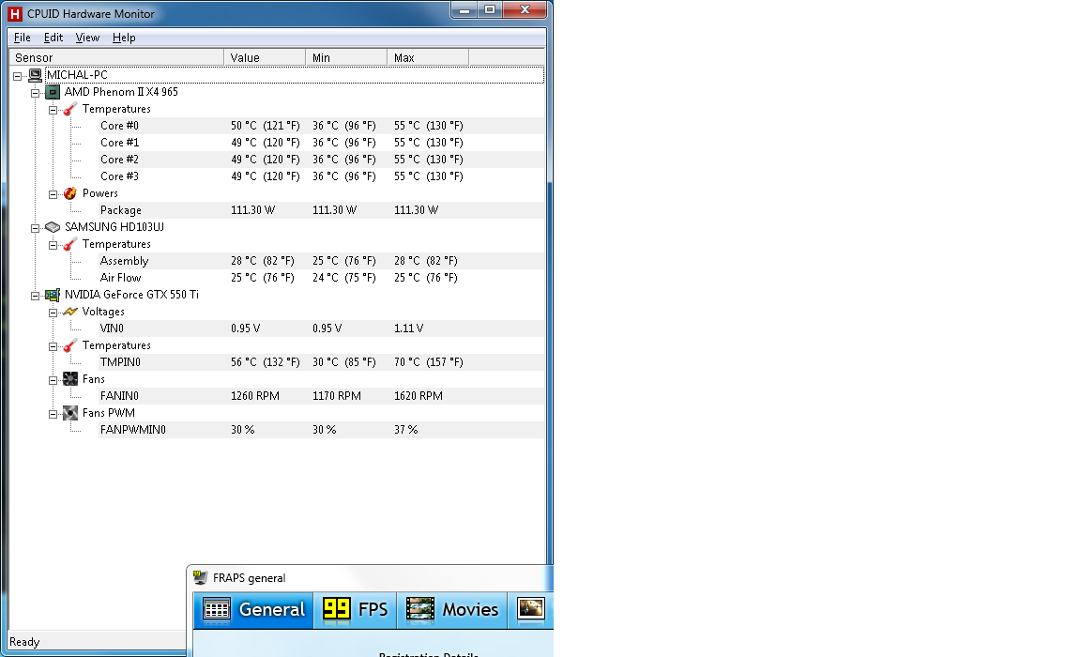
Task: Click the MICHAL-PC computer icon
Action: (x=35, y=75)
